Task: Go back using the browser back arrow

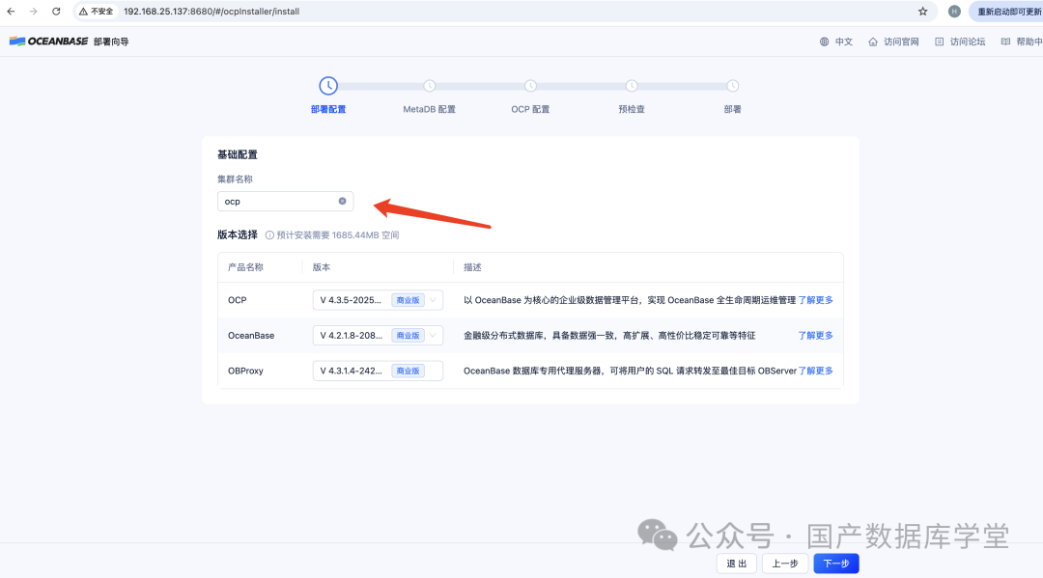Action: pyautogui.click(x=11, y=12)
